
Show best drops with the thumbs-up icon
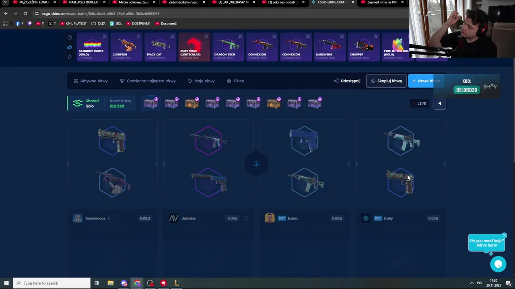pyautogui.click(x=70, y=47)
